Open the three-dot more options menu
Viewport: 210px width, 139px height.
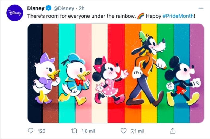(x=201, y=8)
